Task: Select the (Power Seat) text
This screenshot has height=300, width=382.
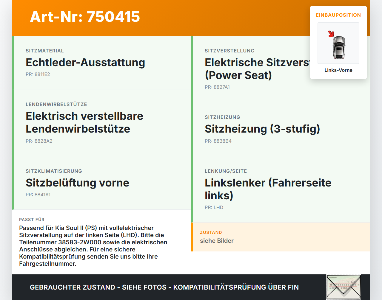Action: (238, 75)
